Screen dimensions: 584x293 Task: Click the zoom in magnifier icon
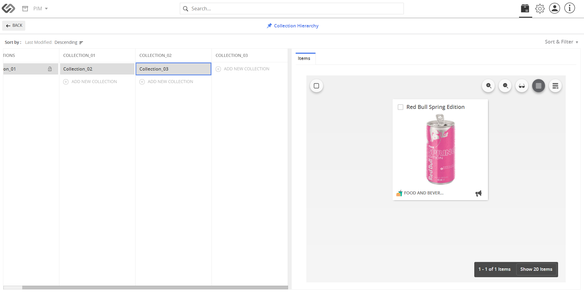pos(489,86)
